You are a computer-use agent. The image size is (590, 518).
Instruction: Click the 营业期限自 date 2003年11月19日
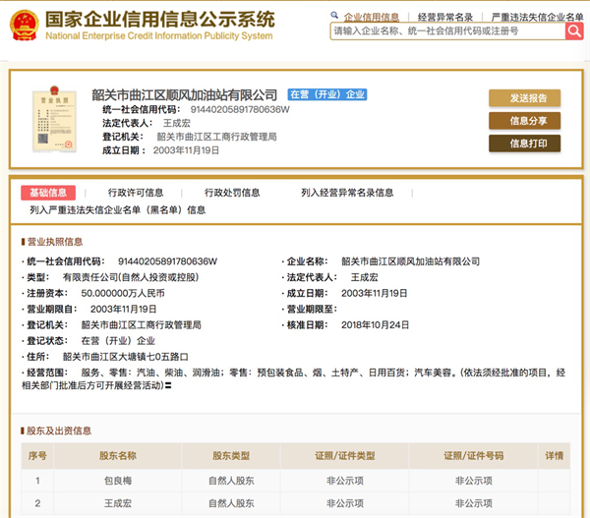pos(124,310)
